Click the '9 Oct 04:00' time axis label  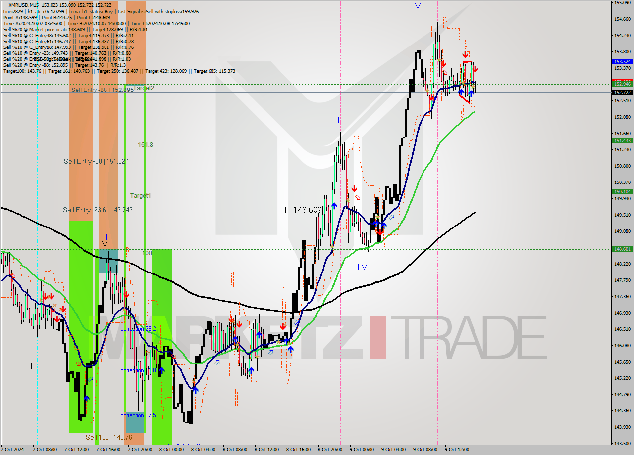[x=394, y=450]
